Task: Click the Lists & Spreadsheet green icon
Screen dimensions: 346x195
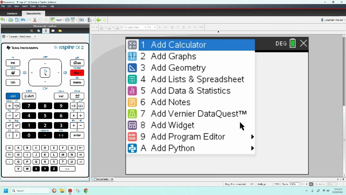Action: click(132, 79)
